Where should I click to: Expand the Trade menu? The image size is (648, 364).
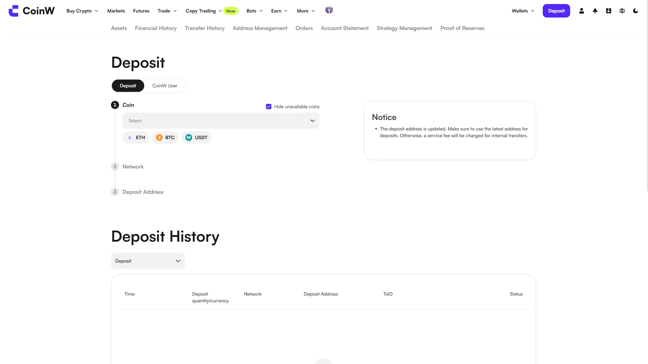pyautogui.click(x=167, y=11)
